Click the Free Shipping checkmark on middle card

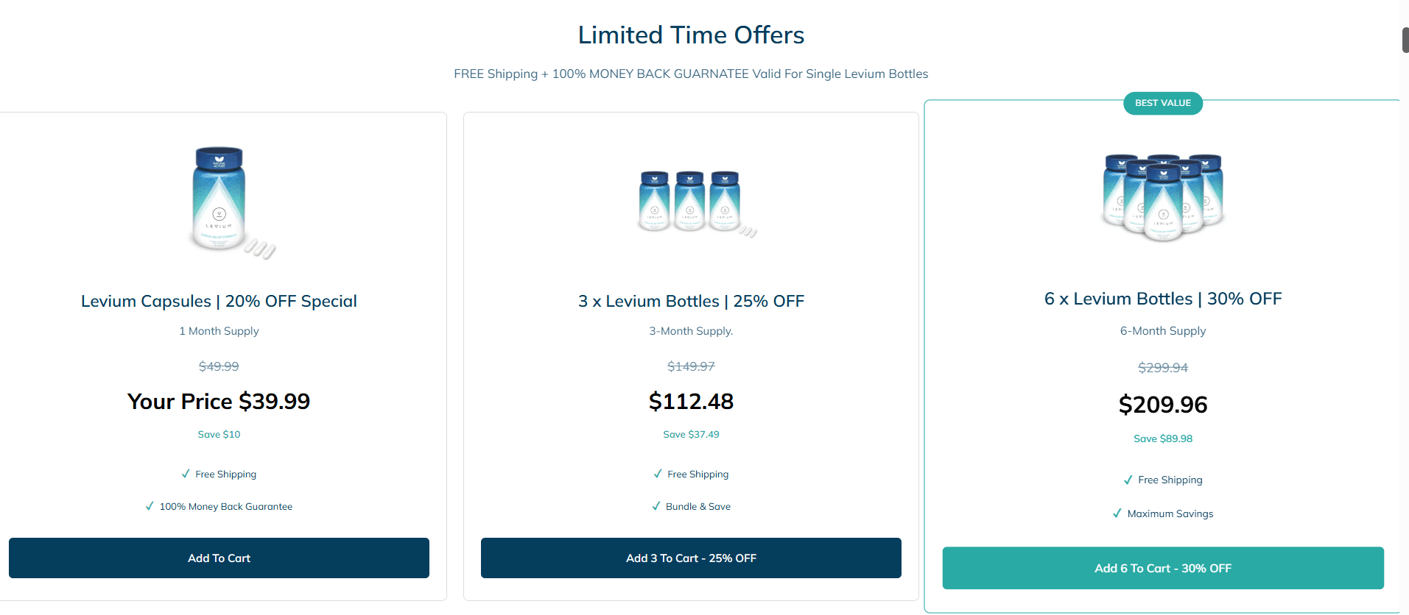pyautogui.click(x=658, y=474)
